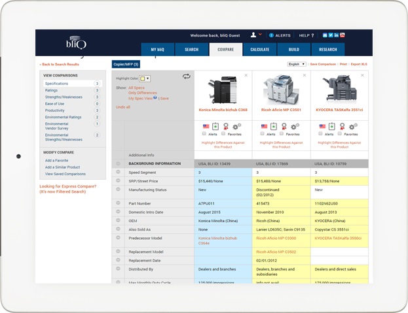408x313 pixels.
Task: Click Add a Similar Product
Action: click(x=62, y=167)
